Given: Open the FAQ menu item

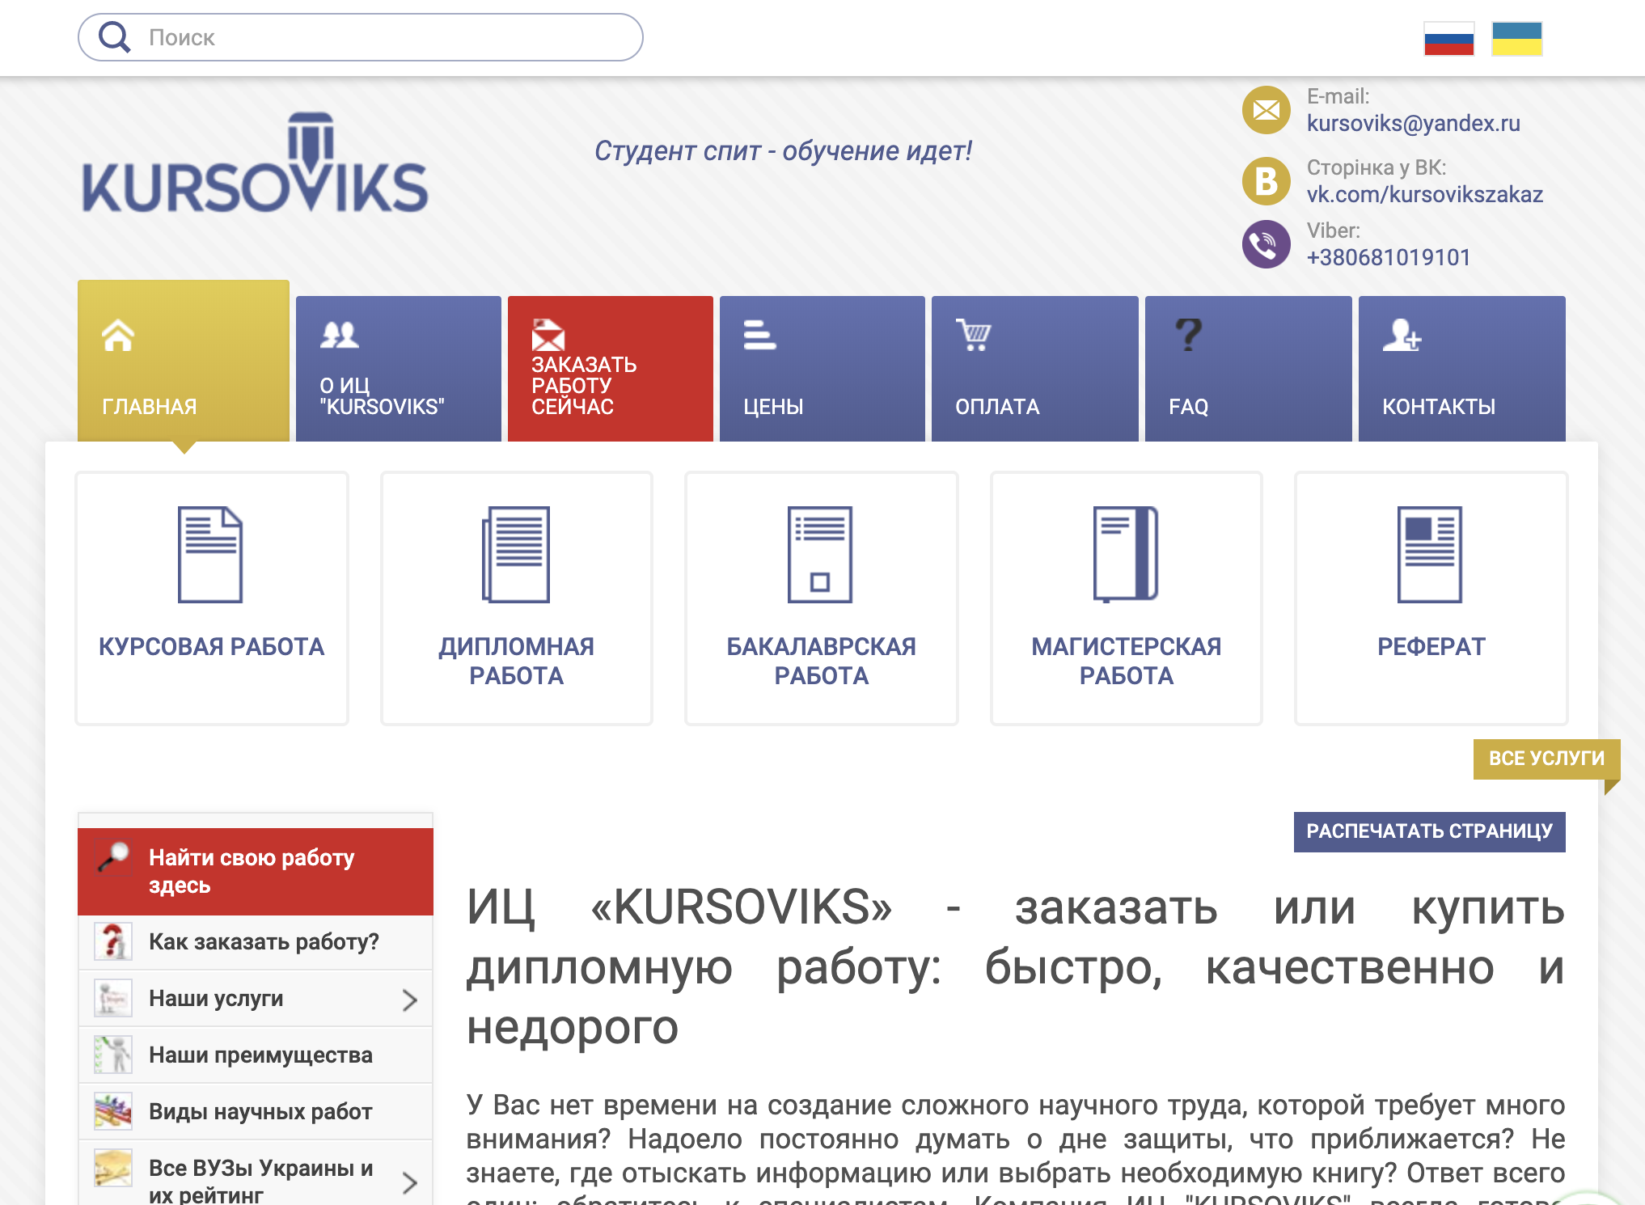Looking at the screenshot, I should pyautogui.click(x=1249, y=369).
